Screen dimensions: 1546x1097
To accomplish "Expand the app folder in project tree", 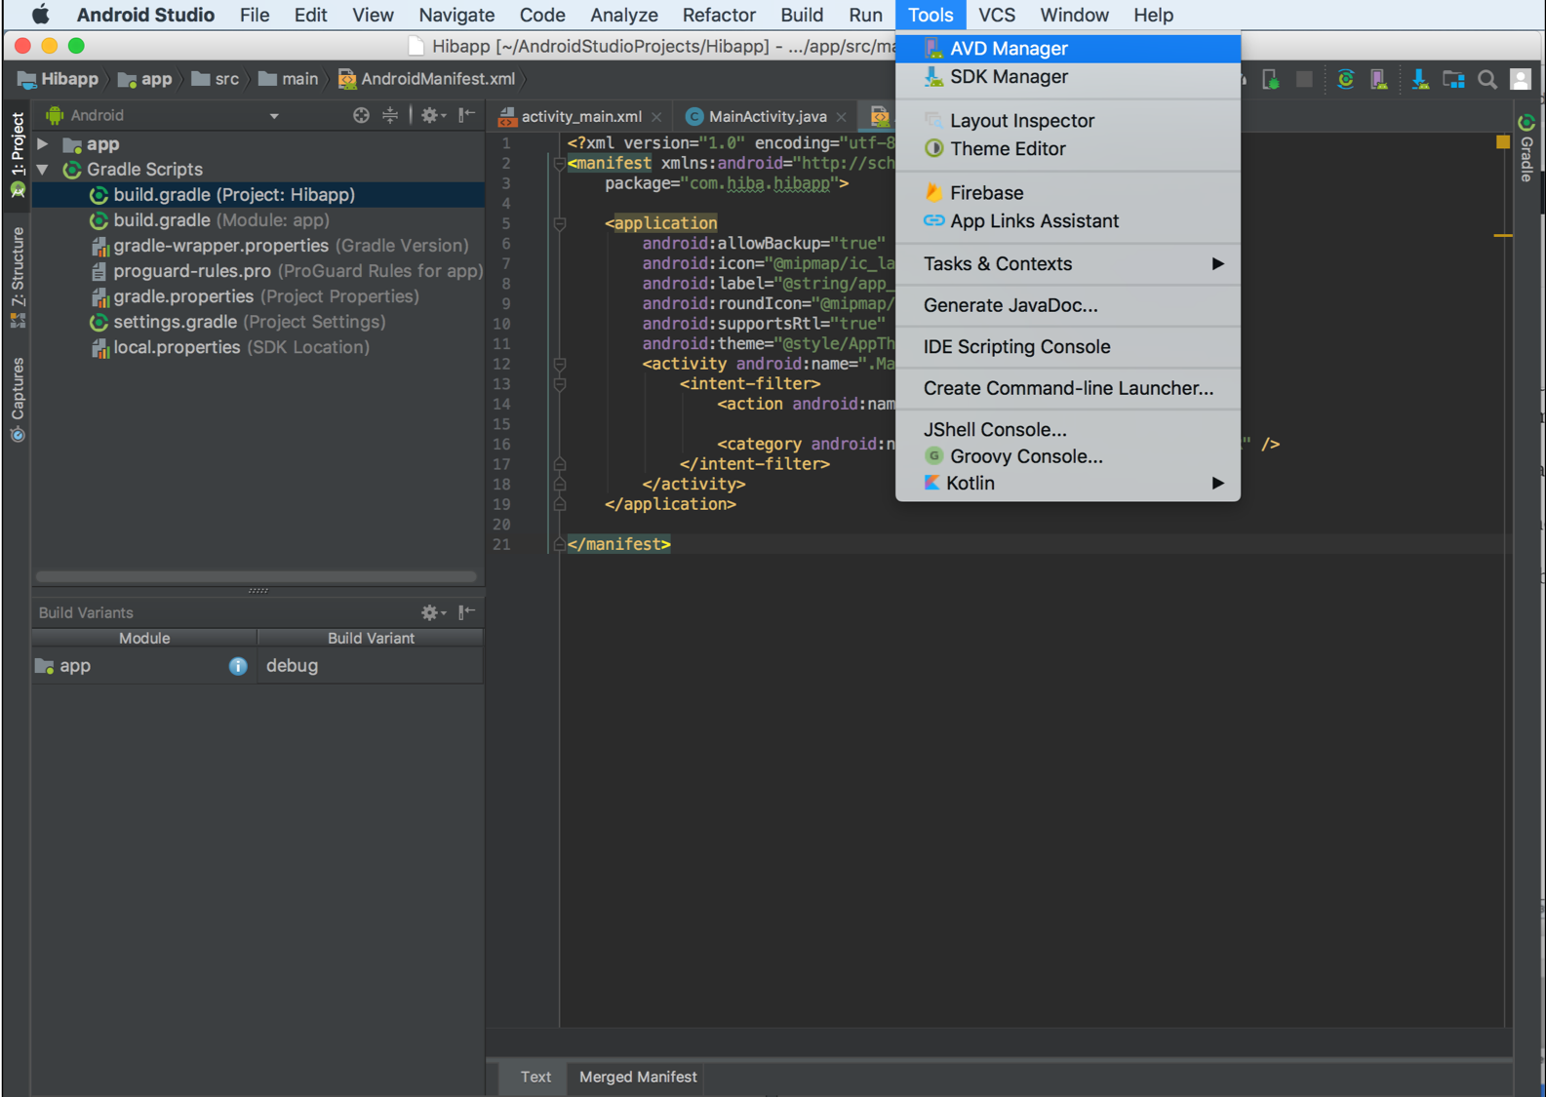I will (x=43, y=144).
